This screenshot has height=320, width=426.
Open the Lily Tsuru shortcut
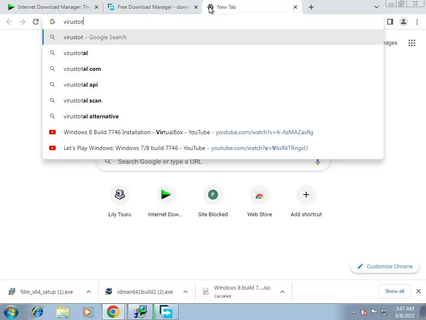120,202
